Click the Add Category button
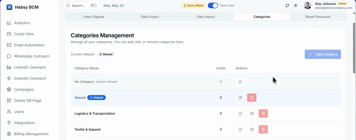Image resolution: width=356 pixels, height=140 pixels. click(x=323, y=54)
